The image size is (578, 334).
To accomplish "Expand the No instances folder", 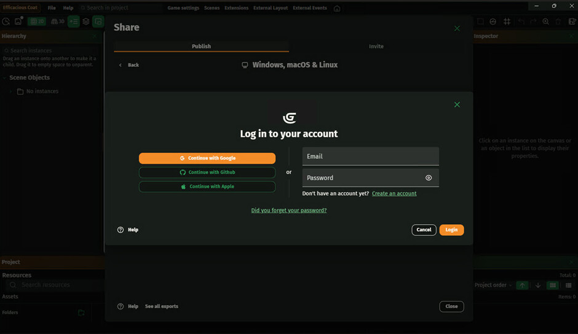I will (10, 91).
